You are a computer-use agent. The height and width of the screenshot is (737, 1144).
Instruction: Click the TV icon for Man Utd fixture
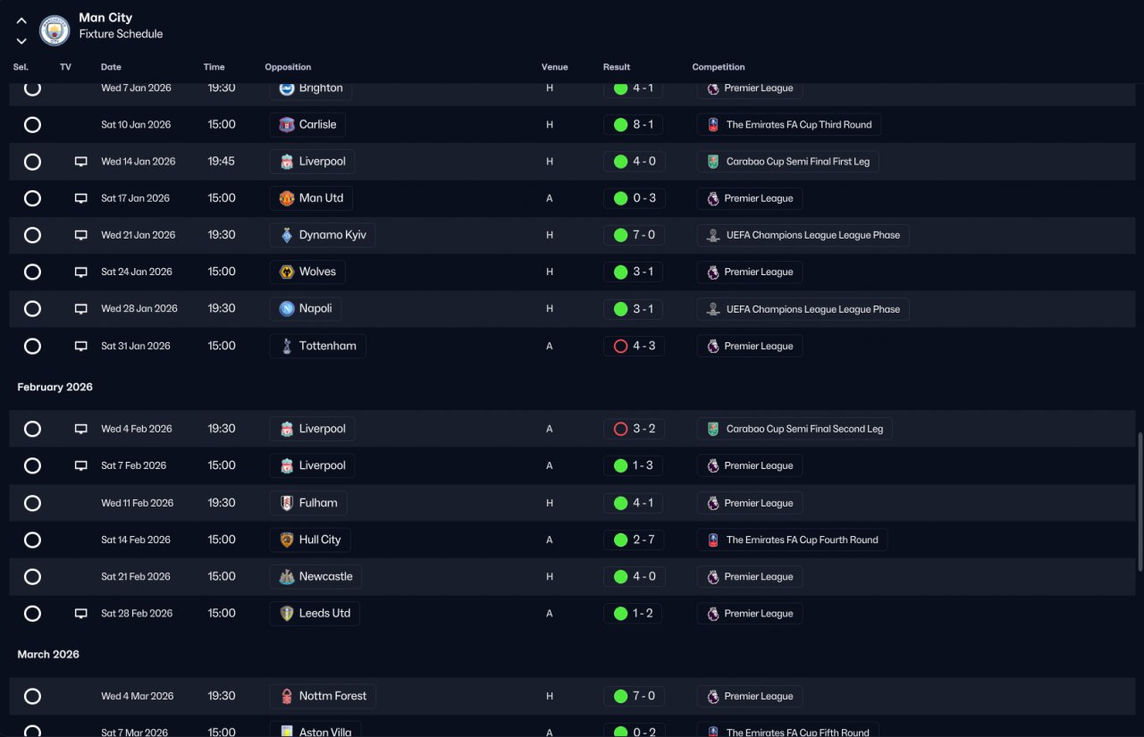tap(81, 198)
